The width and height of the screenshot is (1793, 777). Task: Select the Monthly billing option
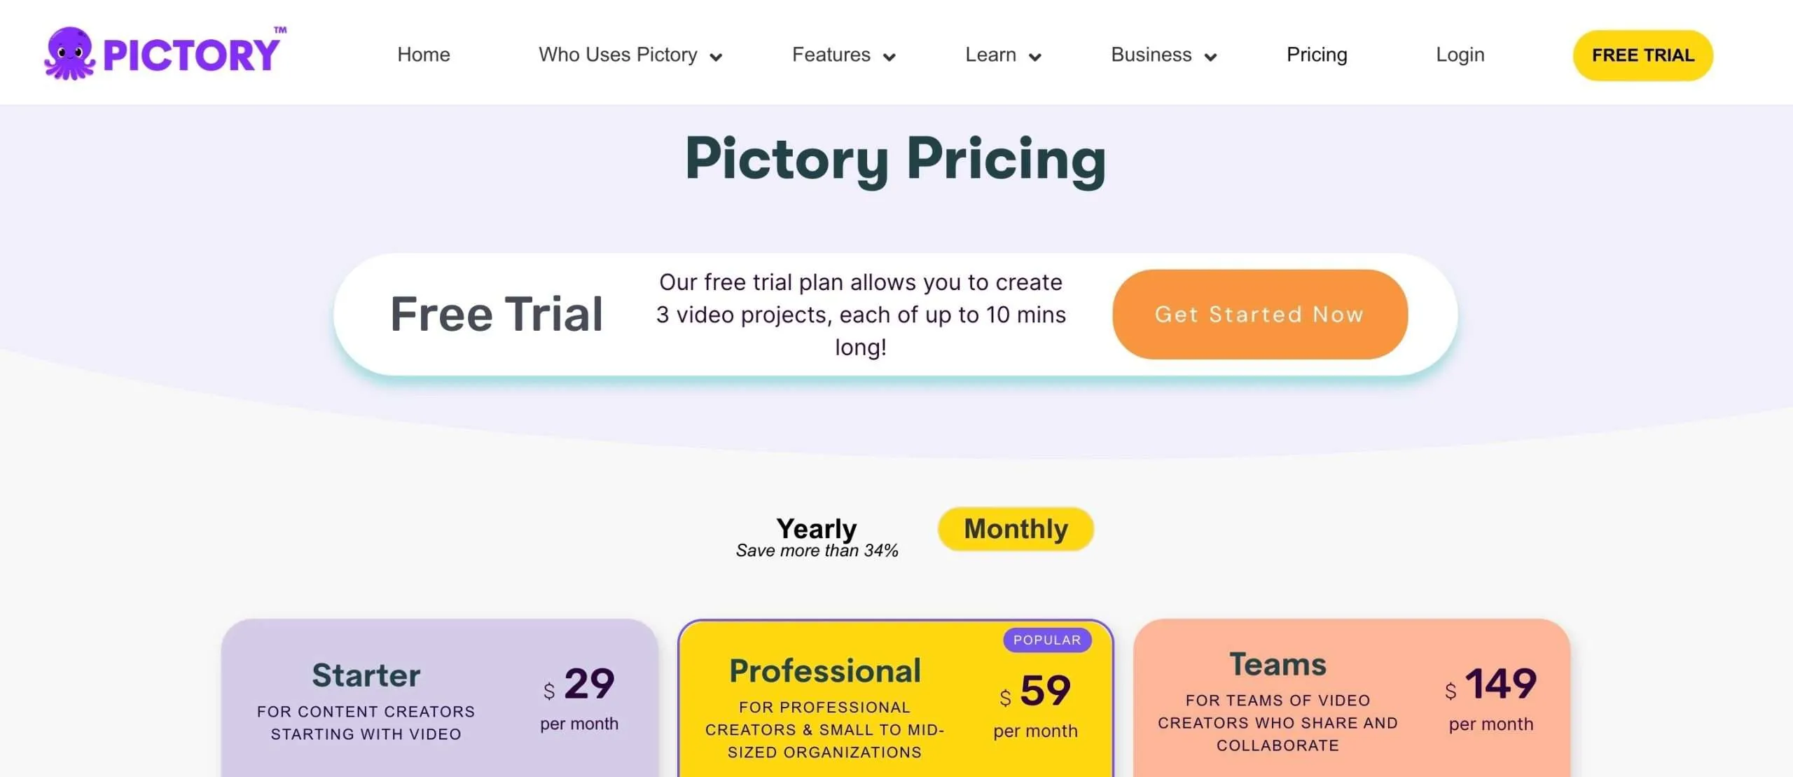tap(1016, 529)
